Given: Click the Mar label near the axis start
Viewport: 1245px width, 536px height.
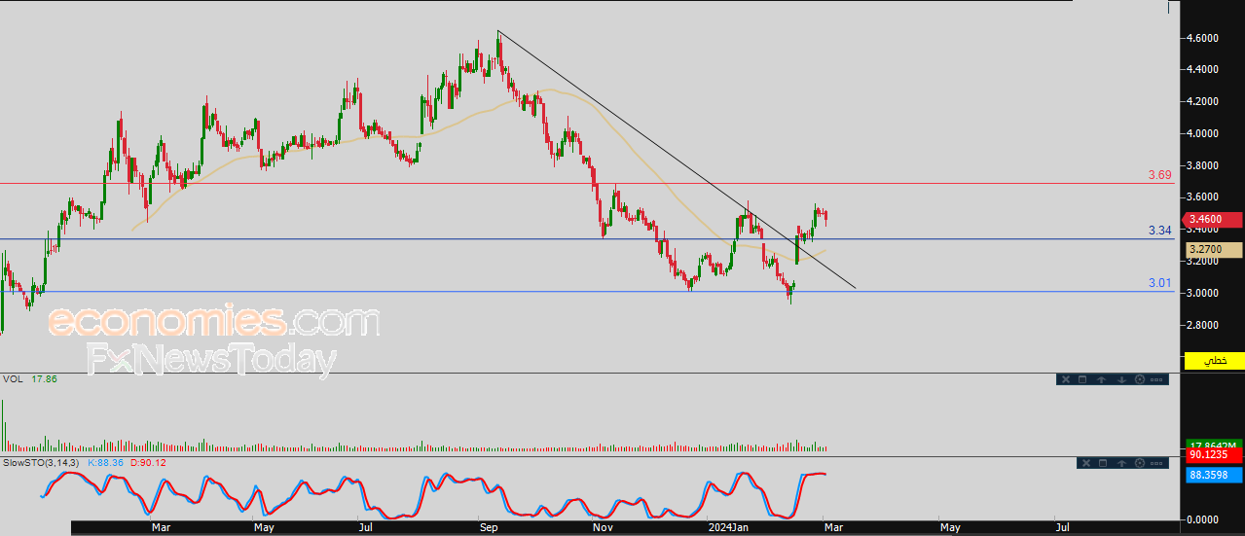Looking at the screenshot, I should click(161, 527).
